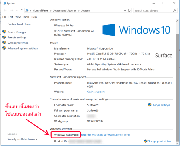The height and width of the screenshot is (146, 180).
Task: Click Change settings link
Action: (x=161, y=105)
